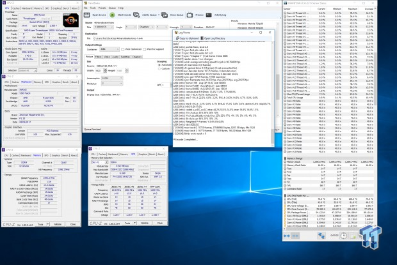Viewport: 397px width, 265px height.
Task: Click Copy to clipboard in Log Viewer
Action: click(x=188, y=38)
